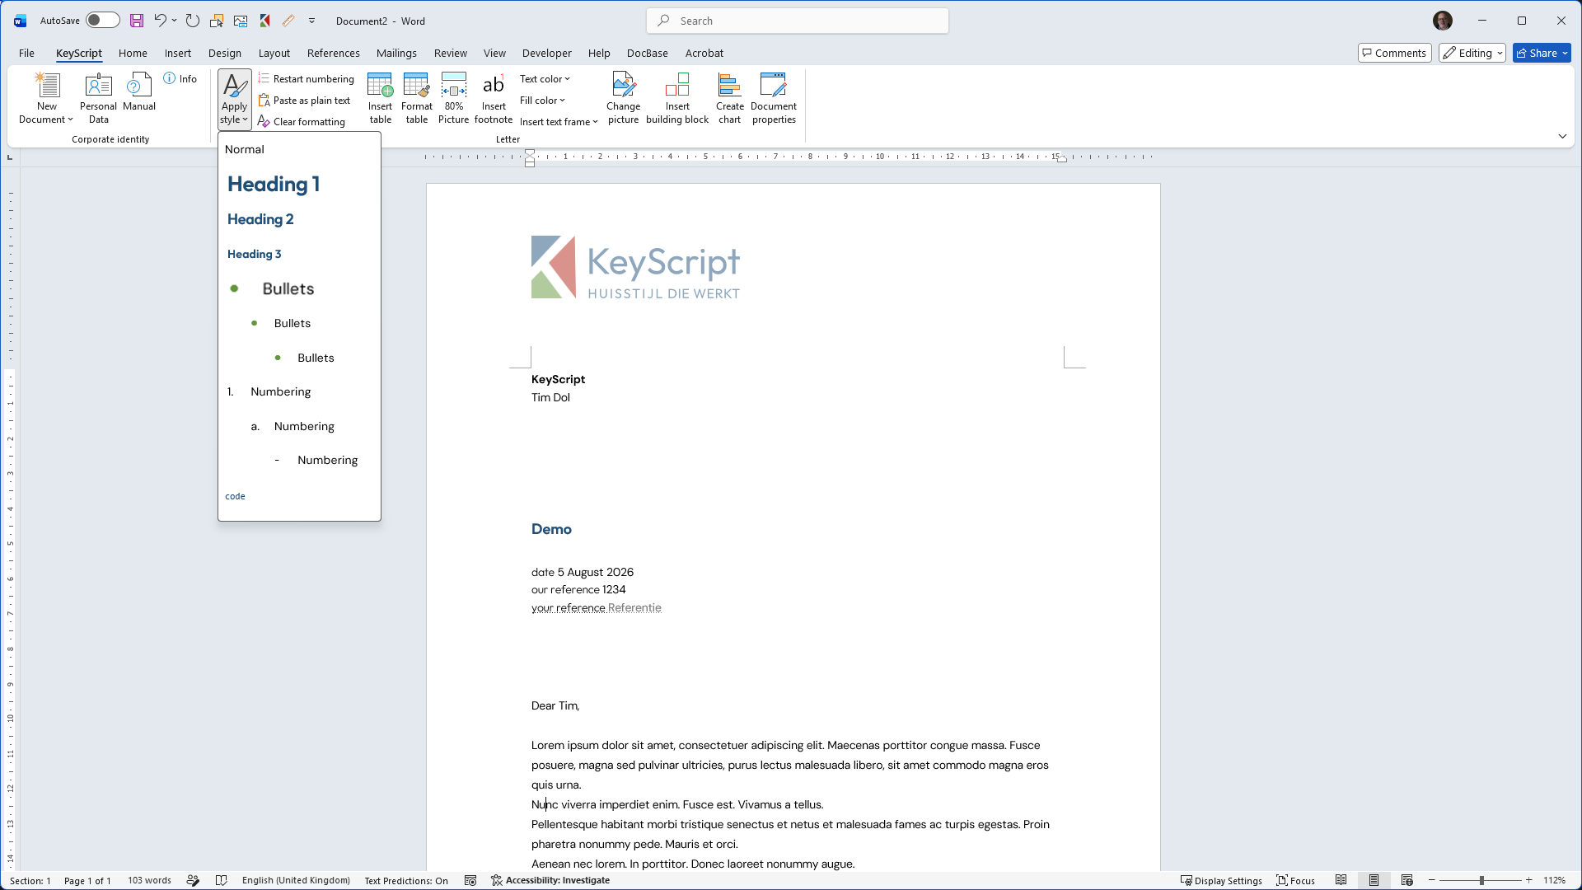Click the Save icon in title bar

click(x=137, y=21)
